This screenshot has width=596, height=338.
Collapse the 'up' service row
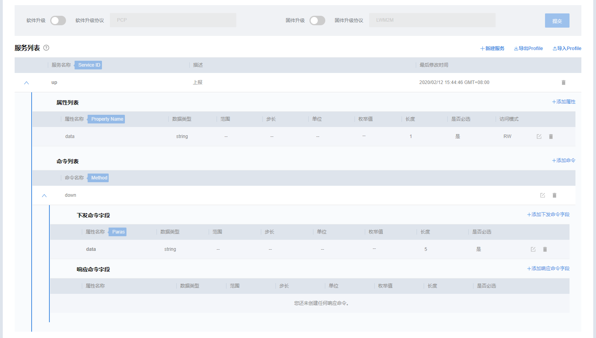(26, 83)
